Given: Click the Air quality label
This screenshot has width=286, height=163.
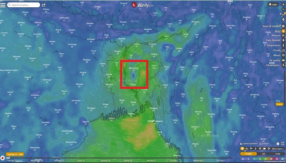Looking at the screenshot, I should coord(275,60).
